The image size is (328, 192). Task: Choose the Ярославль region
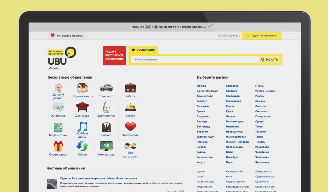(x=262, y=162)
